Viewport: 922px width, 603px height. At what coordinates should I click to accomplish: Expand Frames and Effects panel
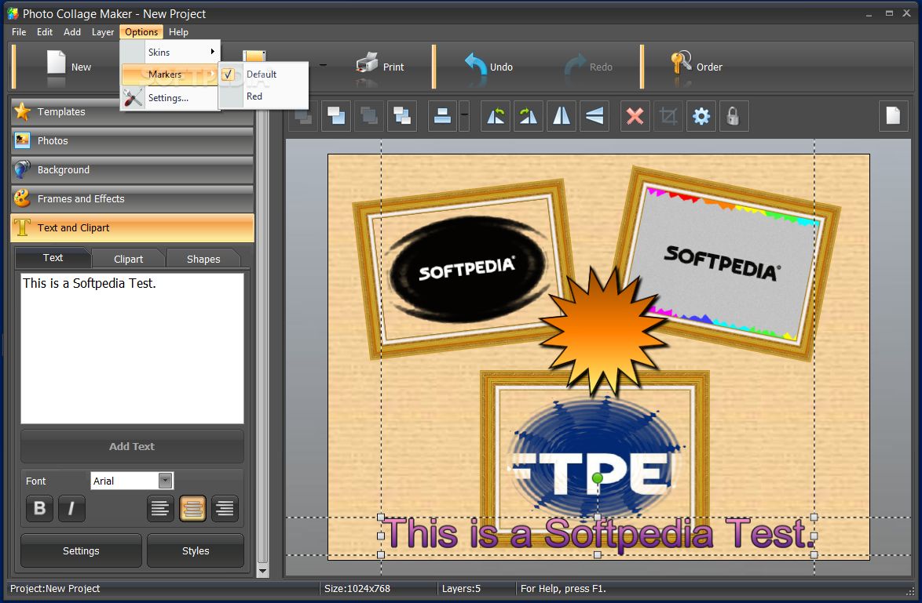click(132, 199)
